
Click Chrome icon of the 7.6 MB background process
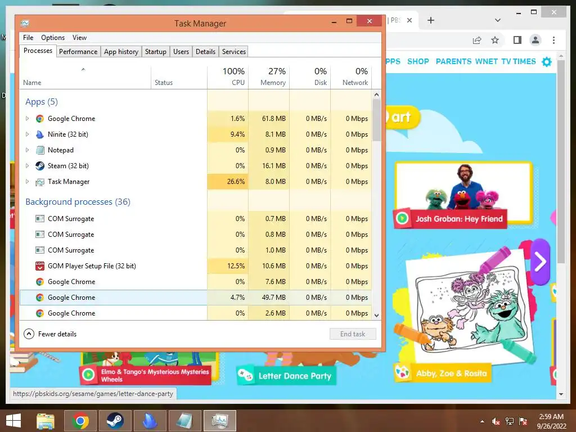coord(40,282)
